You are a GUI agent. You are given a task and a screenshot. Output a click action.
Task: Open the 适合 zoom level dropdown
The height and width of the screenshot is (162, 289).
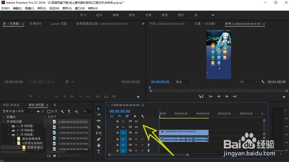click(184, 82)
